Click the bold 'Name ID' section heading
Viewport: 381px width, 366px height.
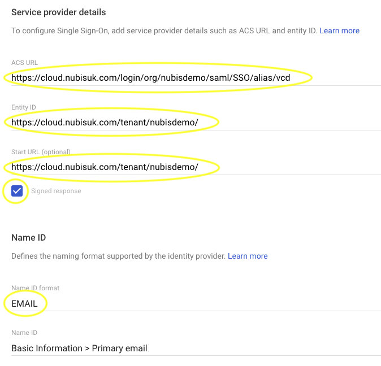click(x=29, y=238)
